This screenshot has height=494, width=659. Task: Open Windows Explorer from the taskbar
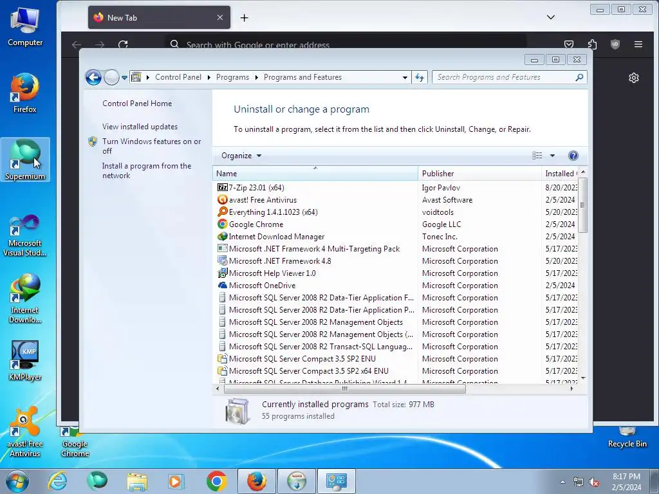(x=137, y=481)
